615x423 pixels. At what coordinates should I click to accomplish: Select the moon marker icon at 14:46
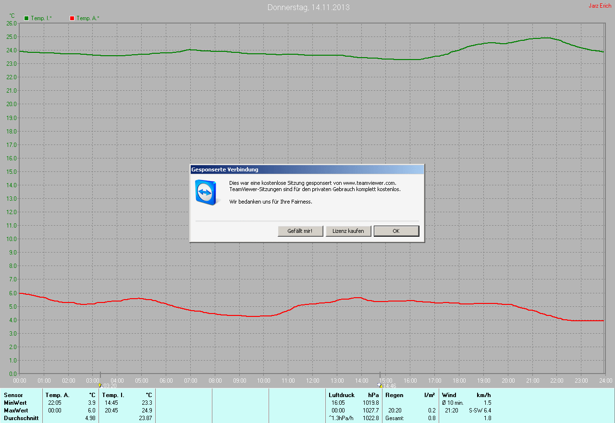click(x=380, y=385)
